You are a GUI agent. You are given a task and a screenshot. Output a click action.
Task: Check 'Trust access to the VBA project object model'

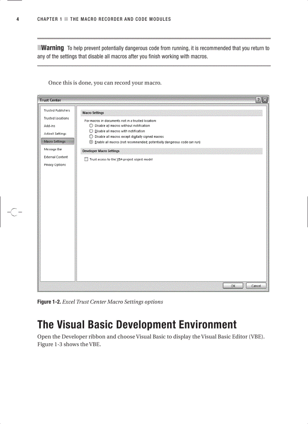coord(86,159)
